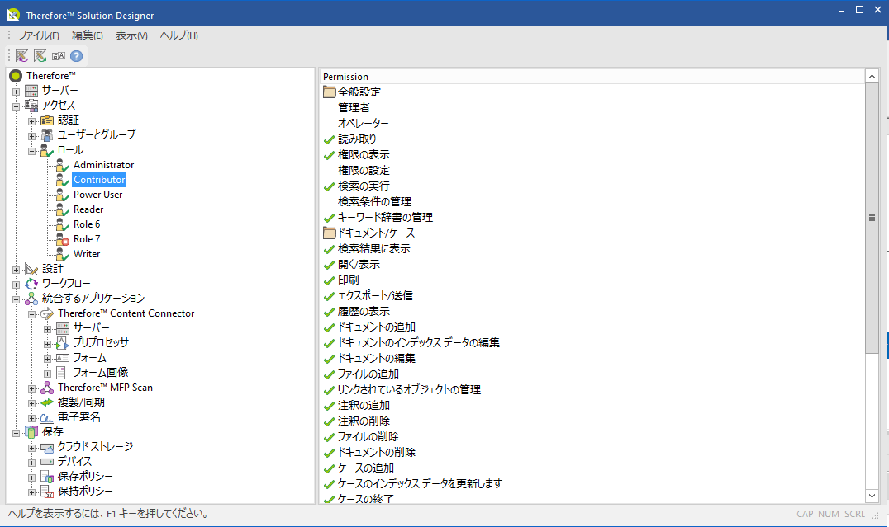
Task: Toggle the 印刷 permission checkmark
Action: (329, 280)
